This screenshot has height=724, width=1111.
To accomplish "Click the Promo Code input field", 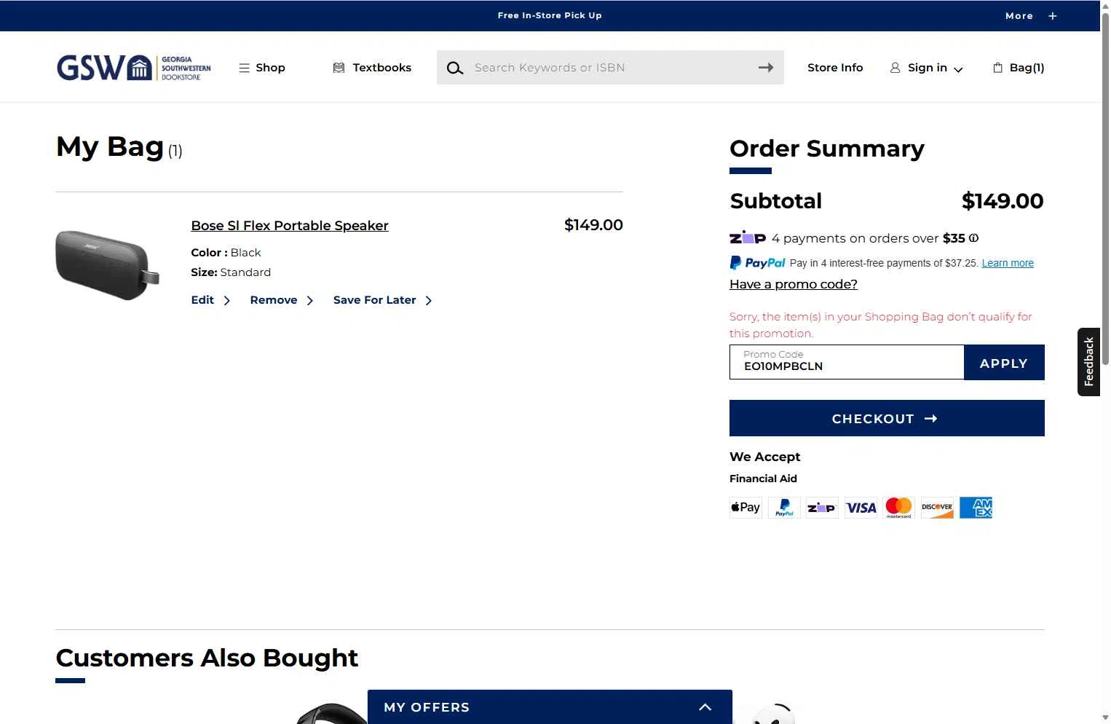I will pos(847,363).
